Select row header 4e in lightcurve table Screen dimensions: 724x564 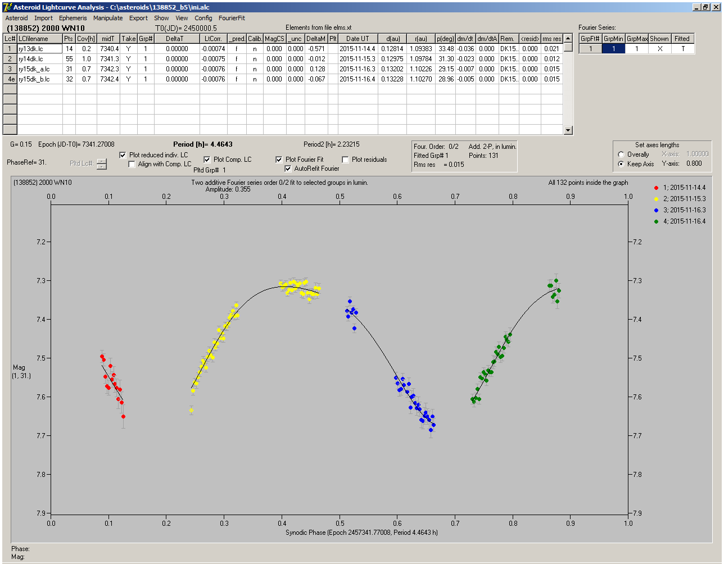click(10, 79)
